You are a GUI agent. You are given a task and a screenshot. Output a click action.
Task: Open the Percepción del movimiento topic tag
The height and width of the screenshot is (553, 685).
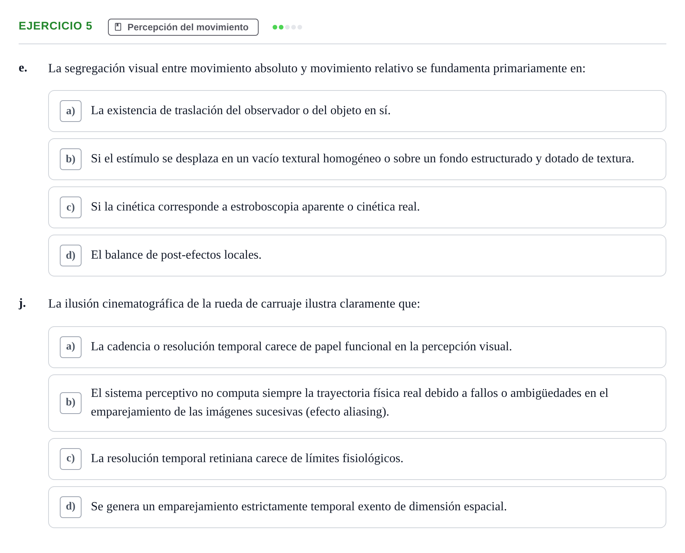coord(183,27)
